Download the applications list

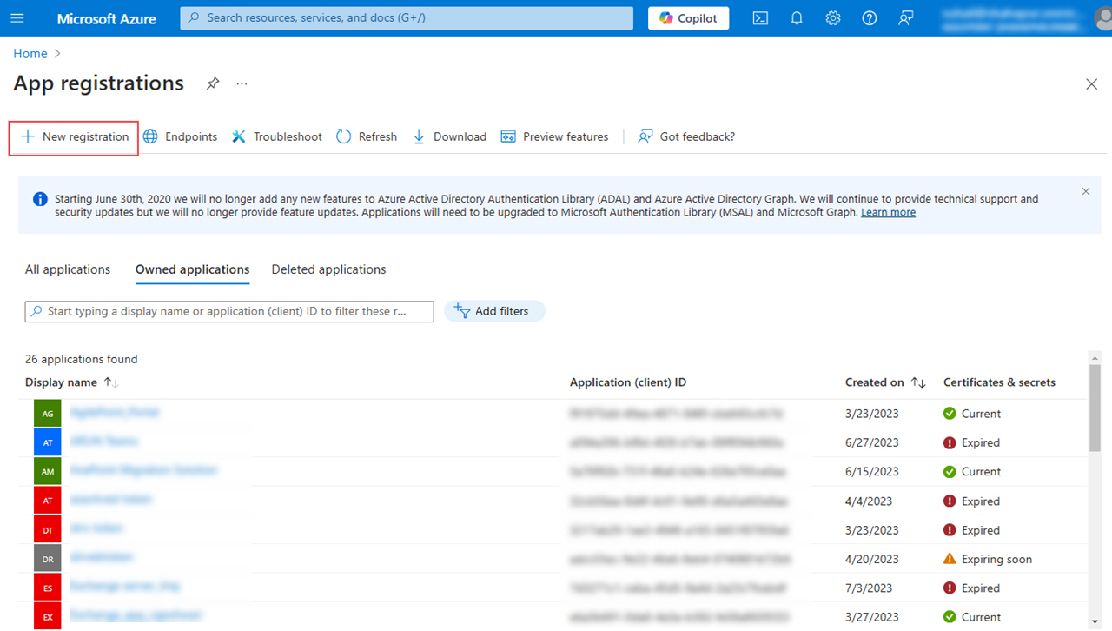point(449,136)
